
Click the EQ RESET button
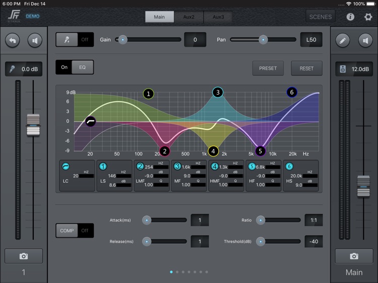(306, 68)
